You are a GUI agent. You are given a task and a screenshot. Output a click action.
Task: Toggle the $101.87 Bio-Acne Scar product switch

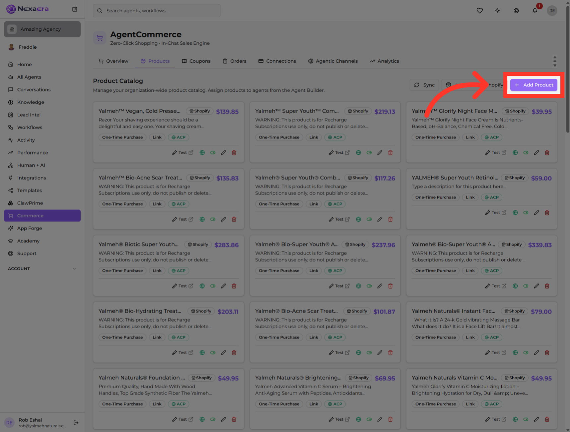click(x=369, y=352)
